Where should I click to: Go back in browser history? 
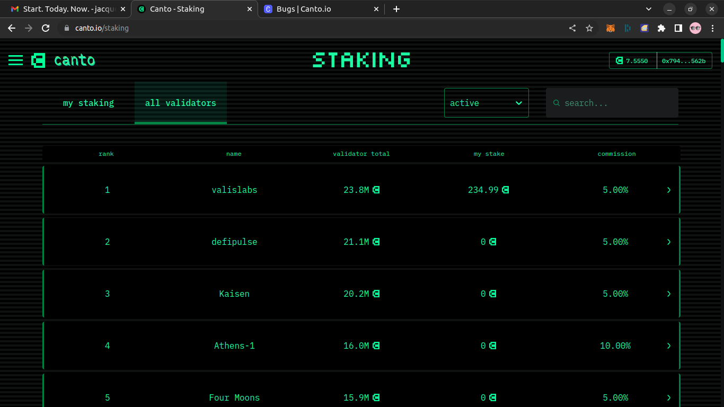point(12,28)
